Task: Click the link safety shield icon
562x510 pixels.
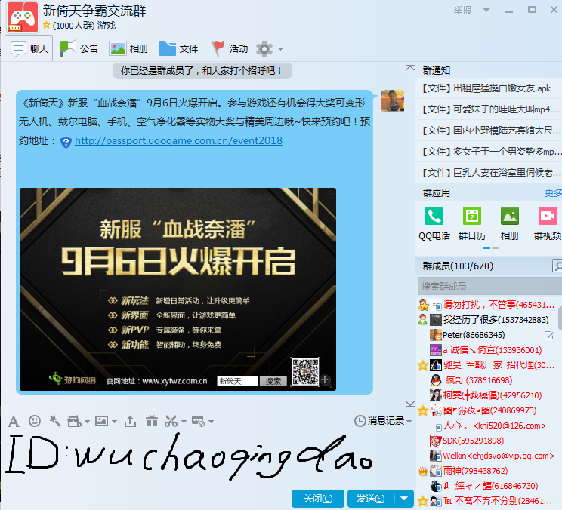Action: click(66, 143)
